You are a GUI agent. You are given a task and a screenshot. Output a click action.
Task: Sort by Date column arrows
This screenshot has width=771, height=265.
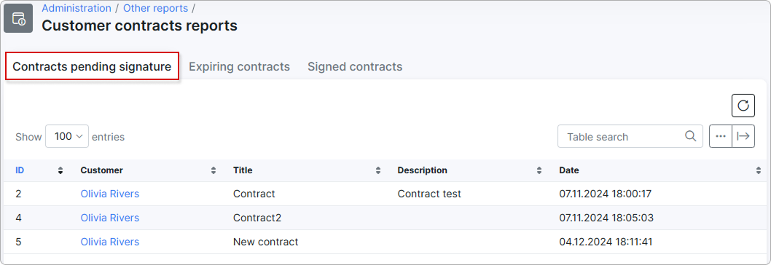[x=758, y=170]
